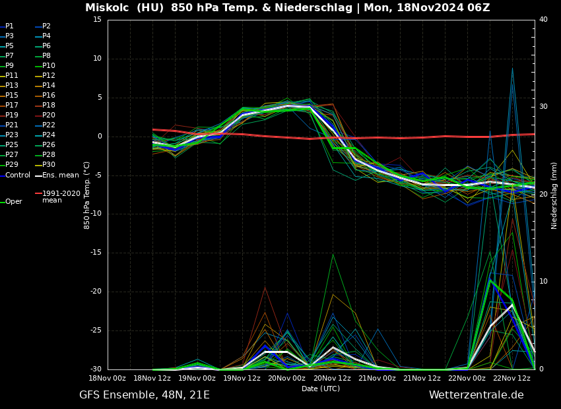Click the Niederschlag (mm) right axis title

554,195
